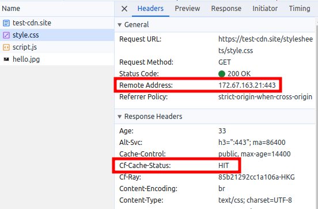The image size is (318, 209).
Task: Click the Cf-Cache-Status HIT value
Action: (x=224, y=166)
